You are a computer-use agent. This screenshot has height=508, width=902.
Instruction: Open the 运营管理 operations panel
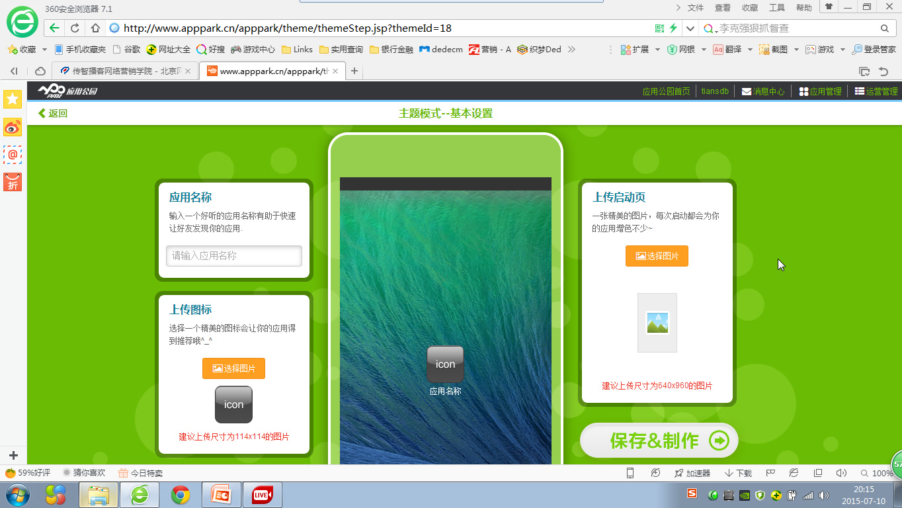coord(875,91)
